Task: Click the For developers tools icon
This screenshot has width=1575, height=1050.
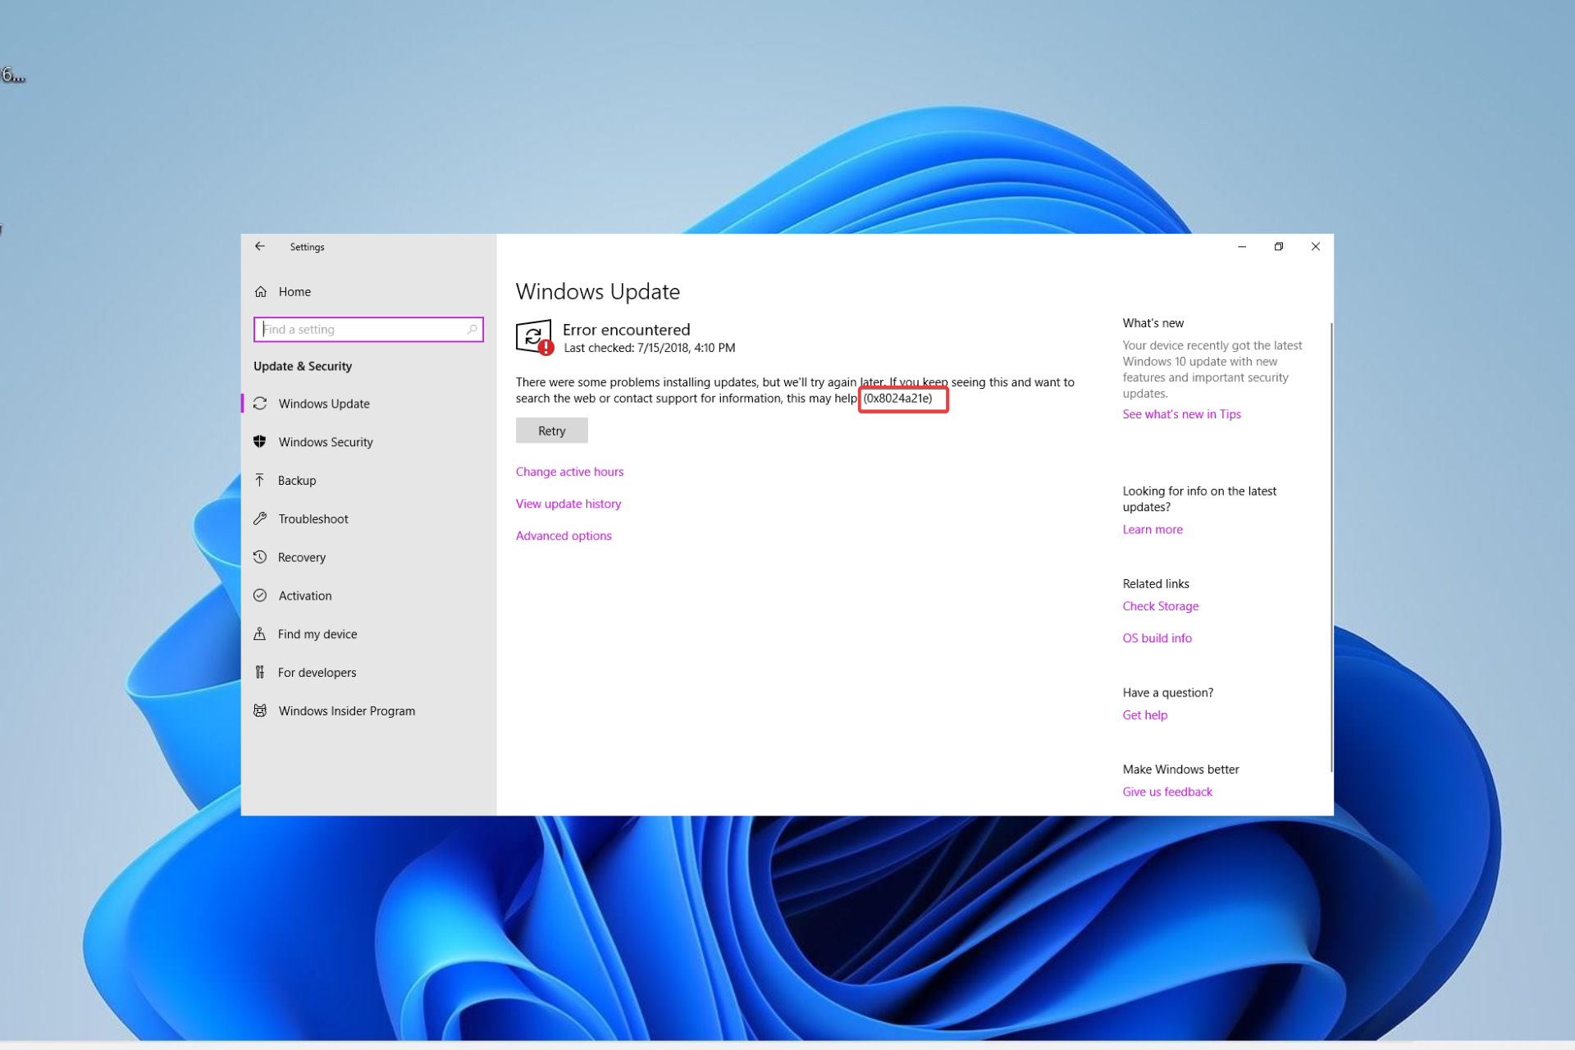Action: [x=260, y=672]
